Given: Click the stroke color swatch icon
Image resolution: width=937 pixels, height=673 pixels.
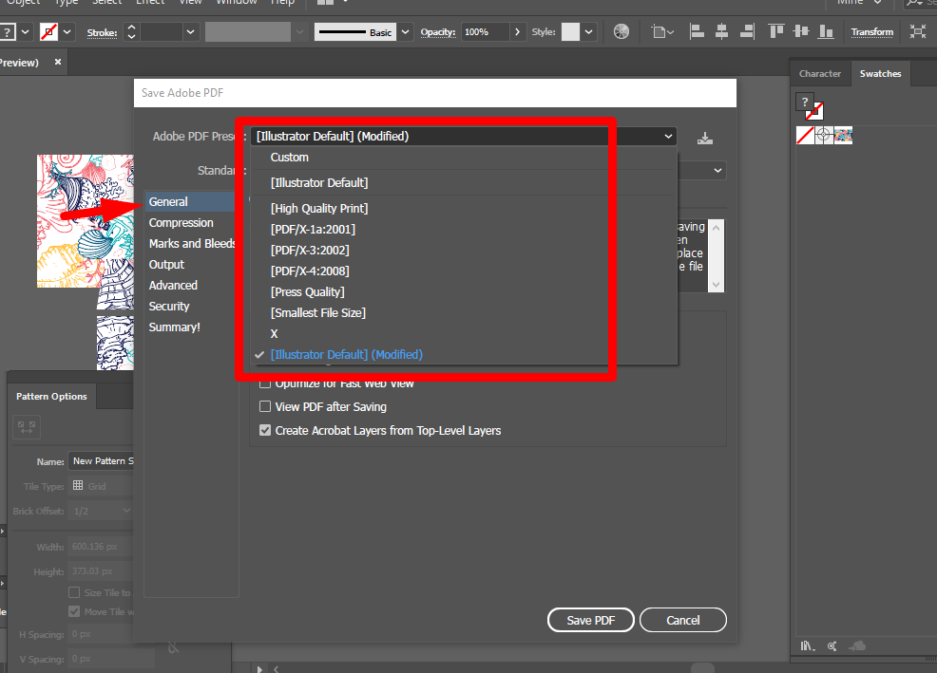Looking at the screenshot, I should (x=49, y=31).
